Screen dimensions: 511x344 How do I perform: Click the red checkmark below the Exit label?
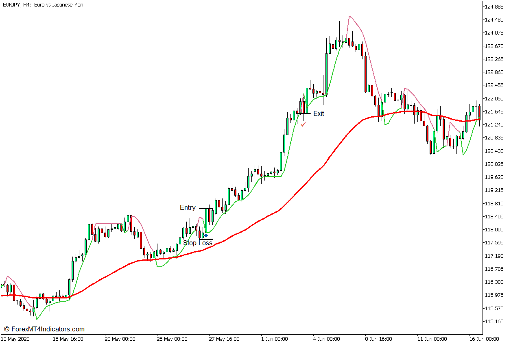(304, 125)
